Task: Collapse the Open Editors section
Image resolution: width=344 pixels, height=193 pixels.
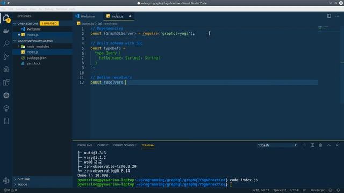Action: click(x=15, y=24)
